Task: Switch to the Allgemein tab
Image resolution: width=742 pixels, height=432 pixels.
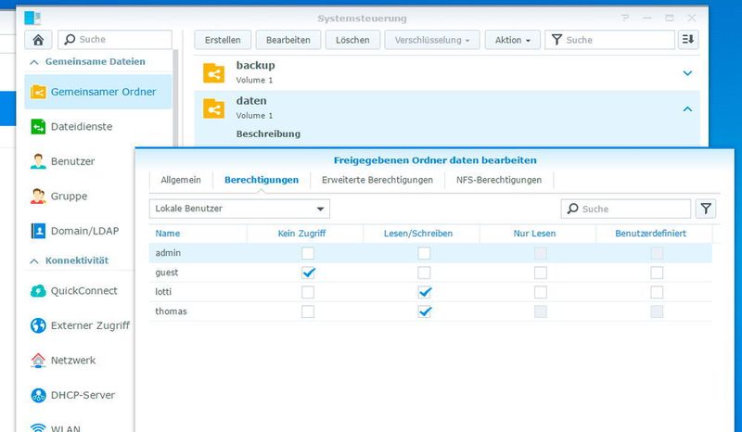Action: [181, 180]
